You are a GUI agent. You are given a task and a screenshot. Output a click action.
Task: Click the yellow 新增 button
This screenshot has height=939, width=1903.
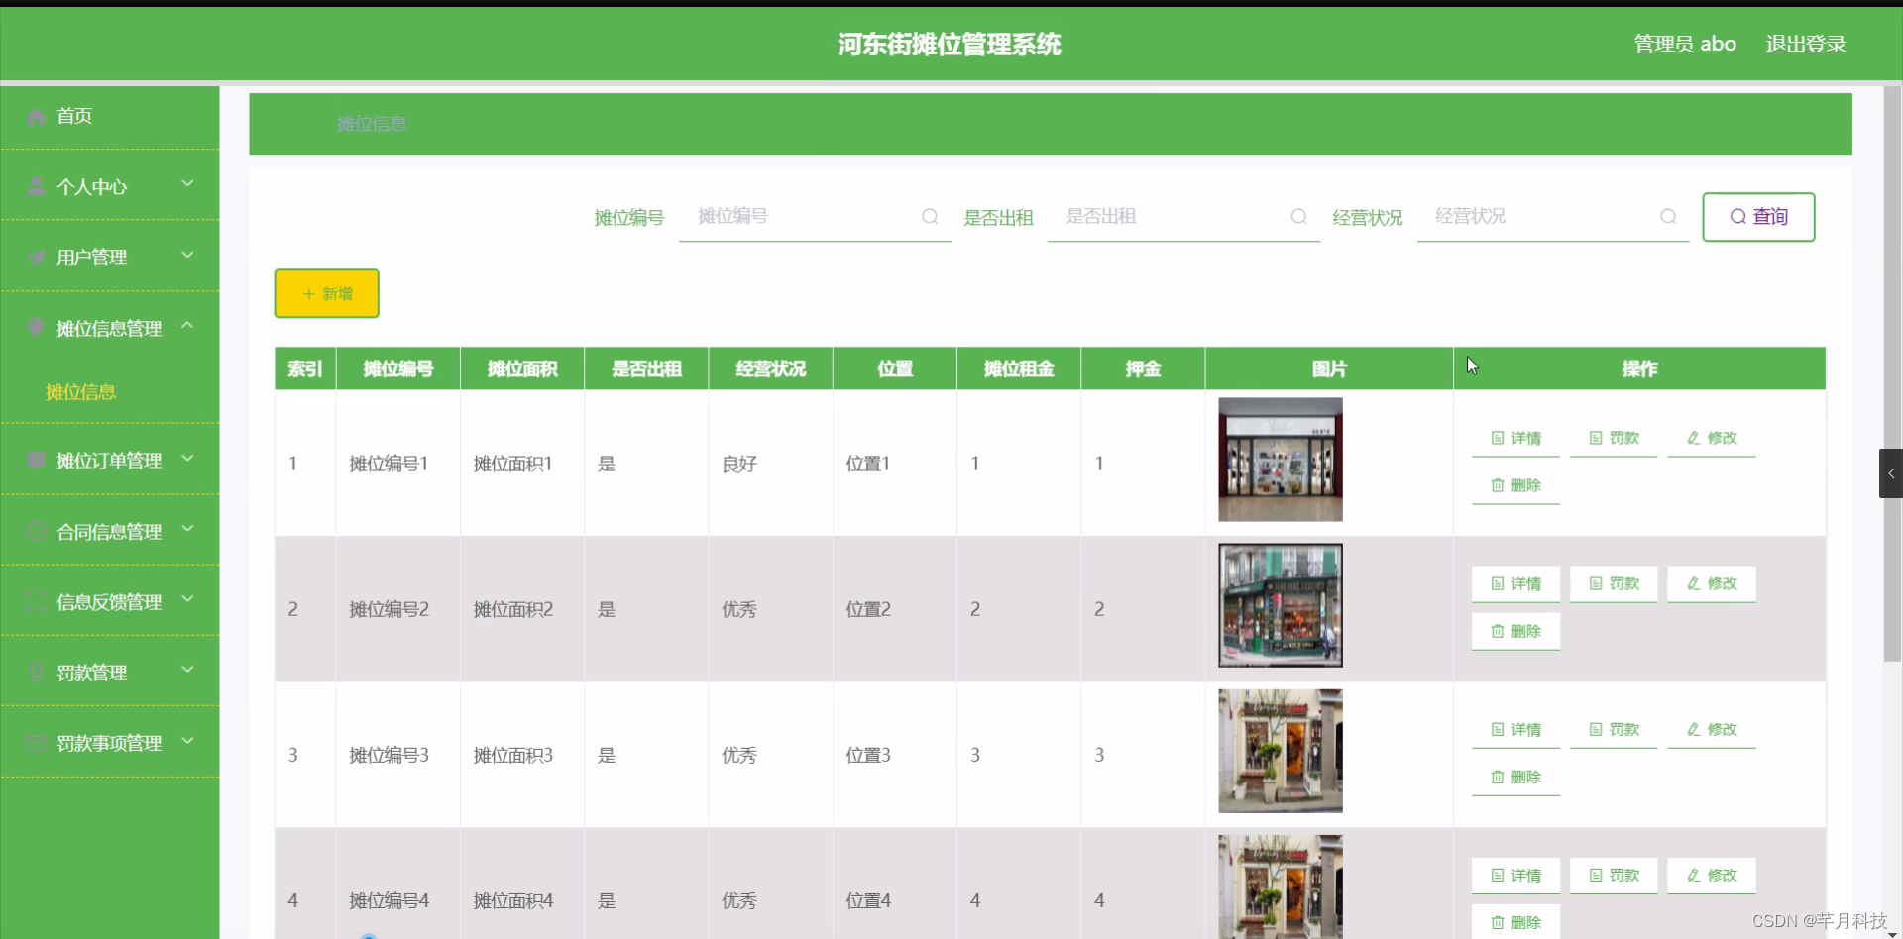[326, 293]
